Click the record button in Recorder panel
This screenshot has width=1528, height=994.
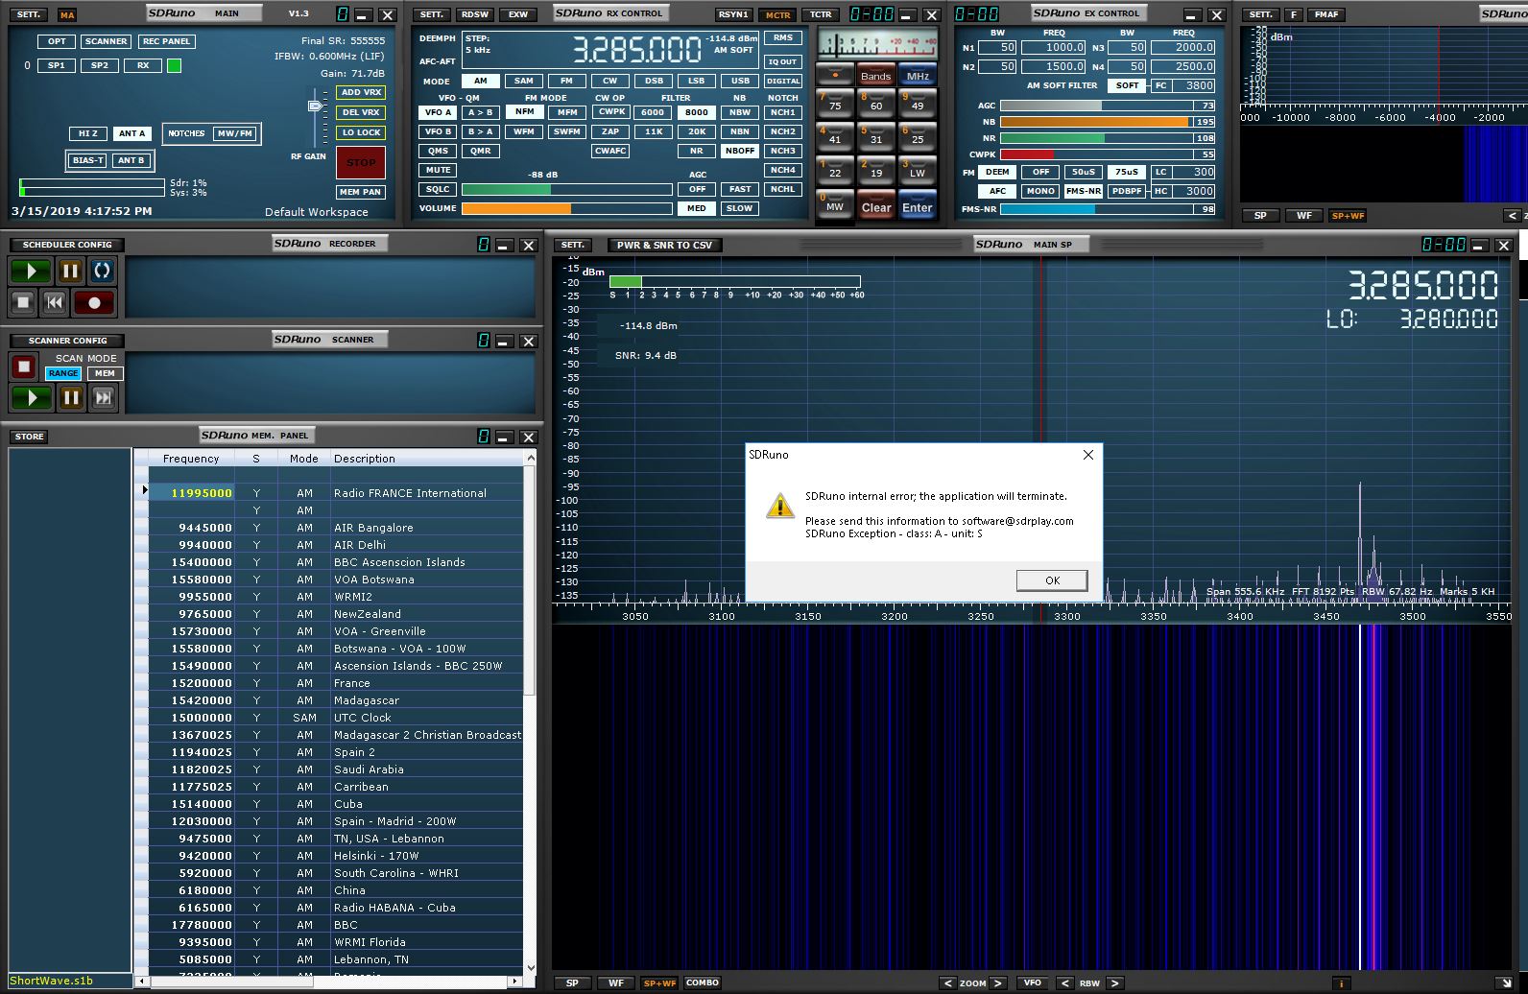coord(94,303)
